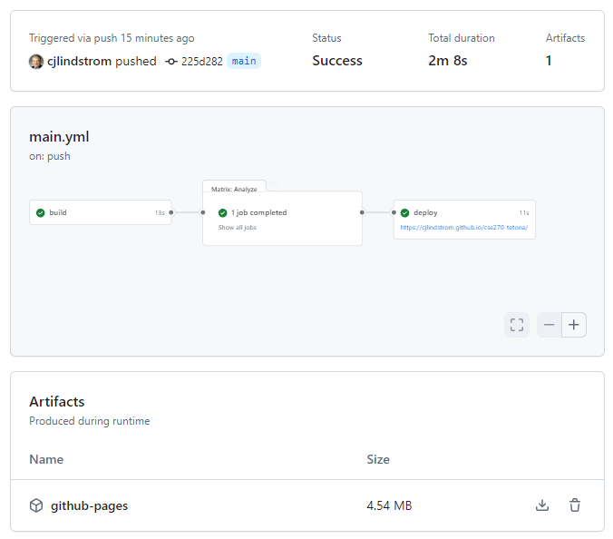Open commit 225d282
The width and height of the screenshot is (613, 539).
pyautogui.click(x=202, y=62)
